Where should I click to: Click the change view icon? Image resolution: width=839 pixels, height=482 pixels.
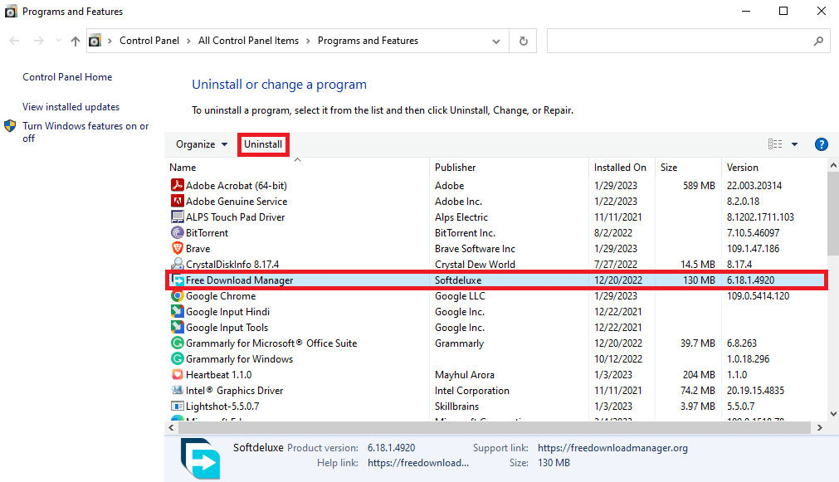[775, 144]
